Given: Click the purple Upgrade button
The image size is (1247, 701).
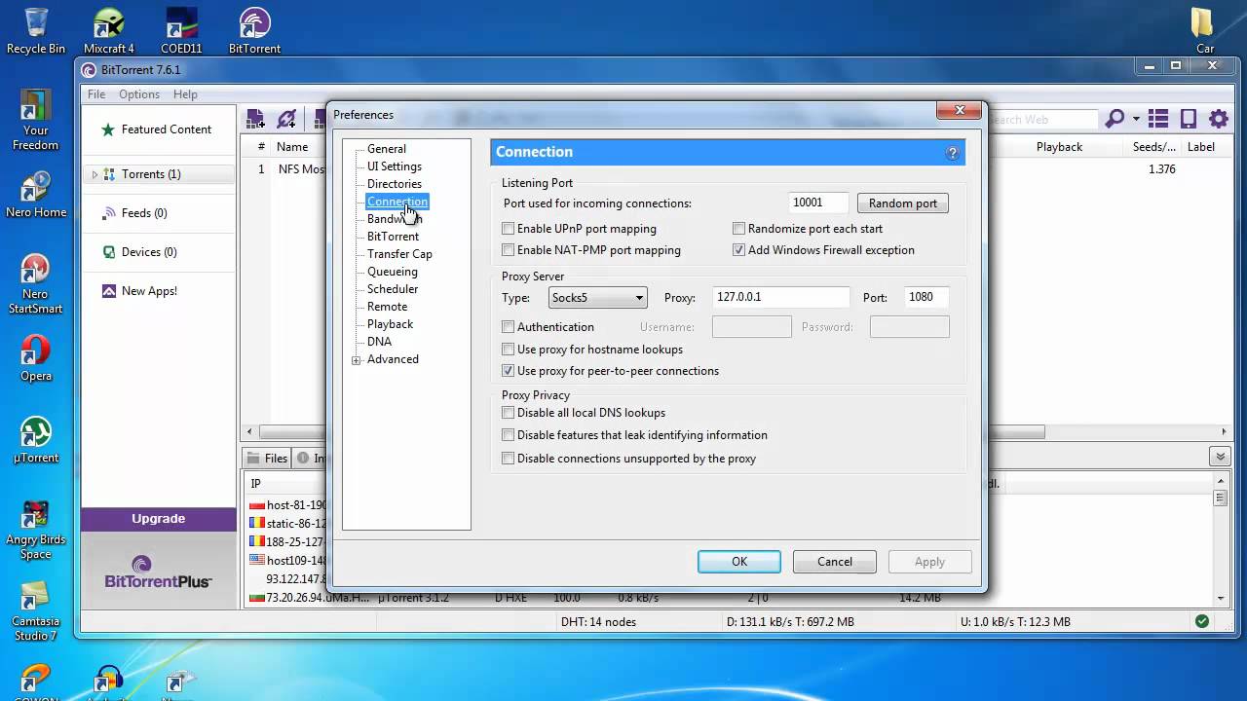Looking at the screenshot, I should tap(159, 519).
